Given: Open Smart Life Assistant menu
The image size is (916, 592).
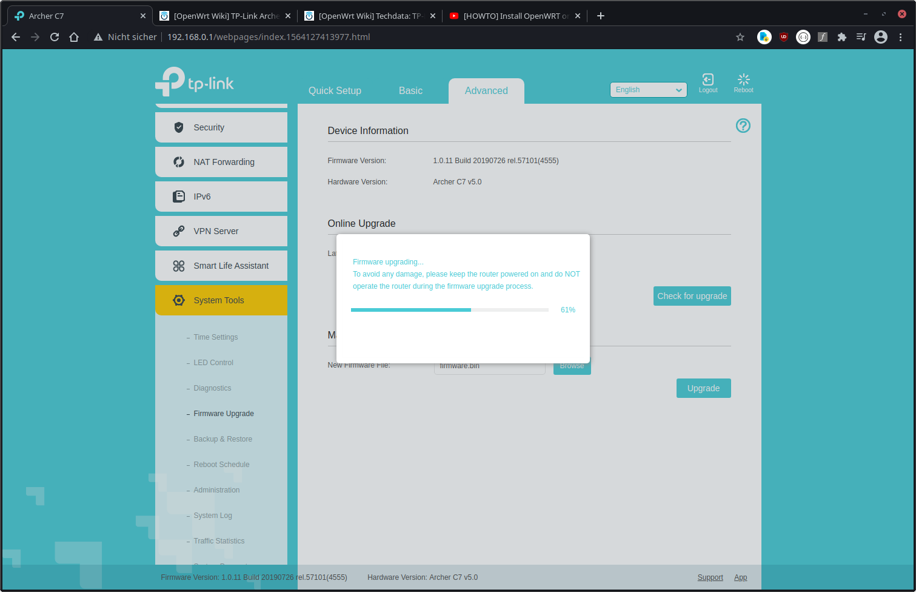Looking at the screenshot, I should click(x=221, y=266).
